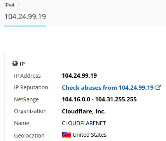Click the IPv4 breadcrumb link
166x141 pixels.
click(9, 5)
